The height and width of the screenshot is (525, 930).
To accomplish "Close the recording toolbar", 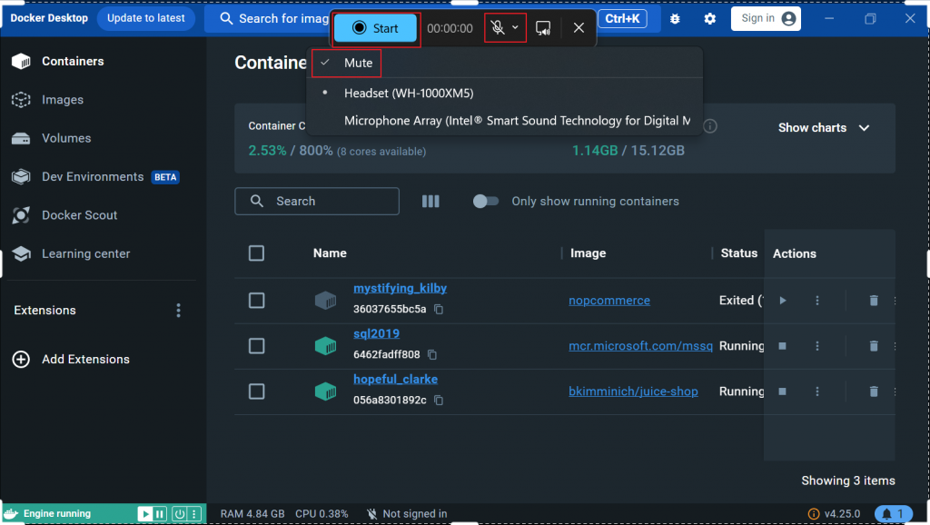I will pyautogui.click(x=579, y=28).
